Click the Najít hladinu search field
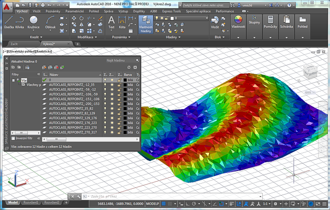 click(122, 61)
